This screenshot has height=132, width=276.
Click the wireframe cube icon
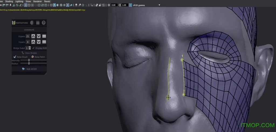[x=51, y=5]
